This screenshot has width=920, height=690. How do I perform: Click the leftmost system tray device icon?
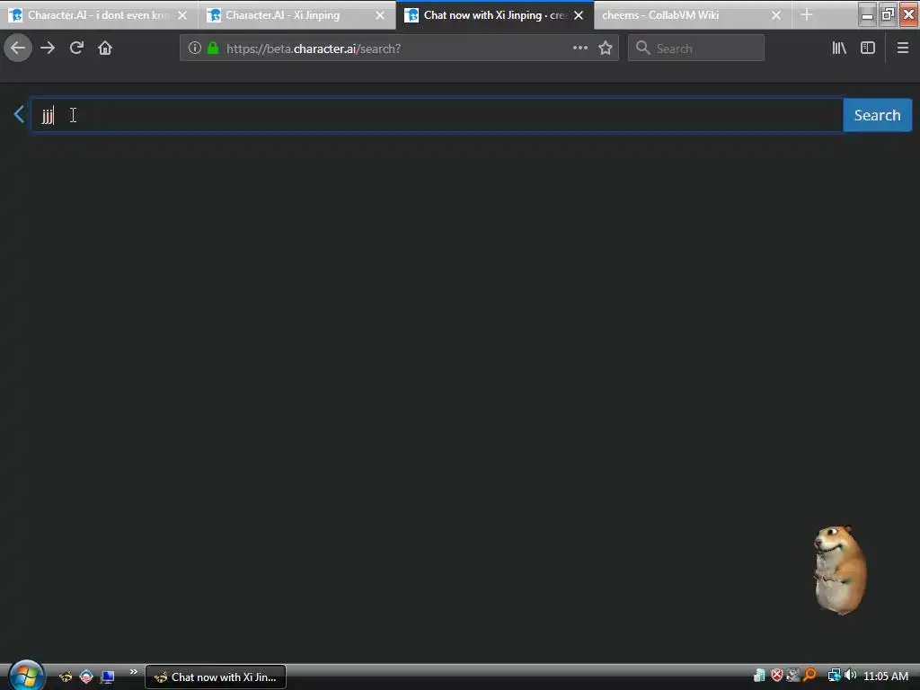pos(759,676)
